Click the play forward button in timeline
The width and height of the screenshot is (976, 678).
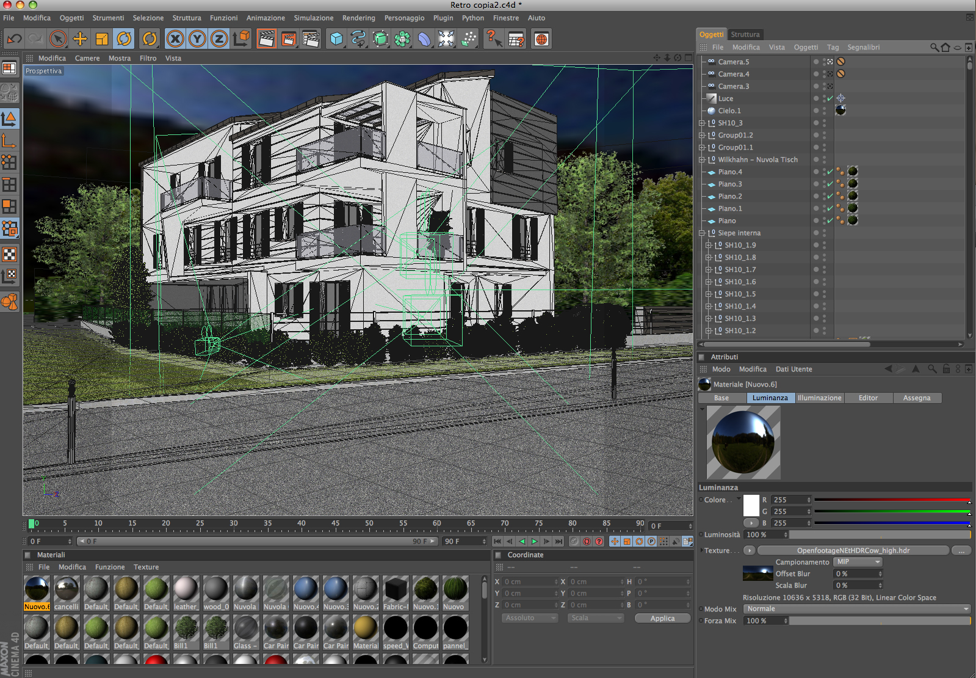(534, 541)
